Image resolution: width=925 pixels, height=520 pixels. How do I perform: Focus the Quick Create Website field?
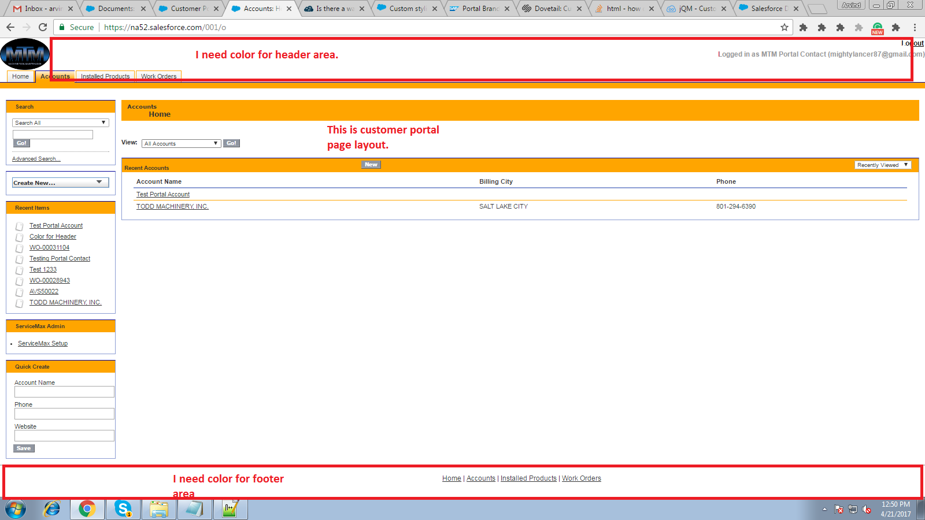coord(64,436)
